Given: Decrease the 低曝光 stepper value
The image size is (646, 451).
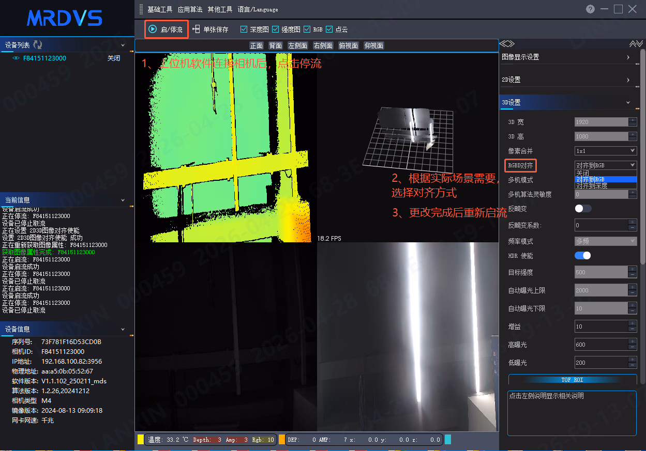Looking at the screenshot, I should coord(633,366).
